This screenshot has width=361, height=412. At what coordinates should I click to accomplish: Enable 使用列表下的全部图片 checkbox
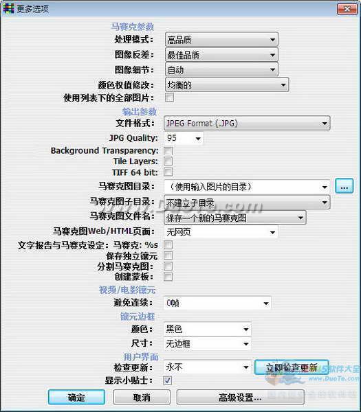(x=169, y=98)
